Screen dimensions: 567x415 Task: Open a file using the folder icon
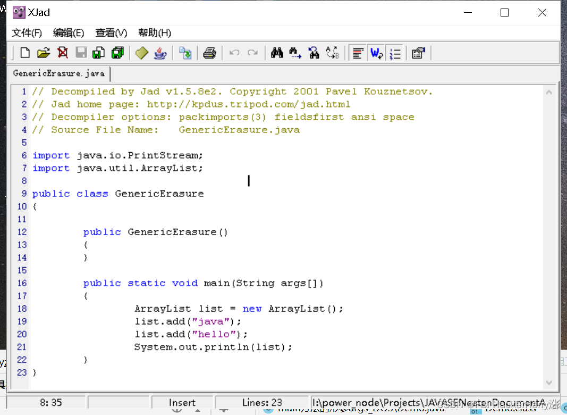(44, 53)
